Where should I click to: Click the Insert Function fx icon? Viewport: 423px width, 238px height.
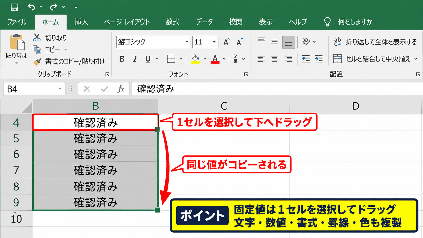tap(121, 89)
